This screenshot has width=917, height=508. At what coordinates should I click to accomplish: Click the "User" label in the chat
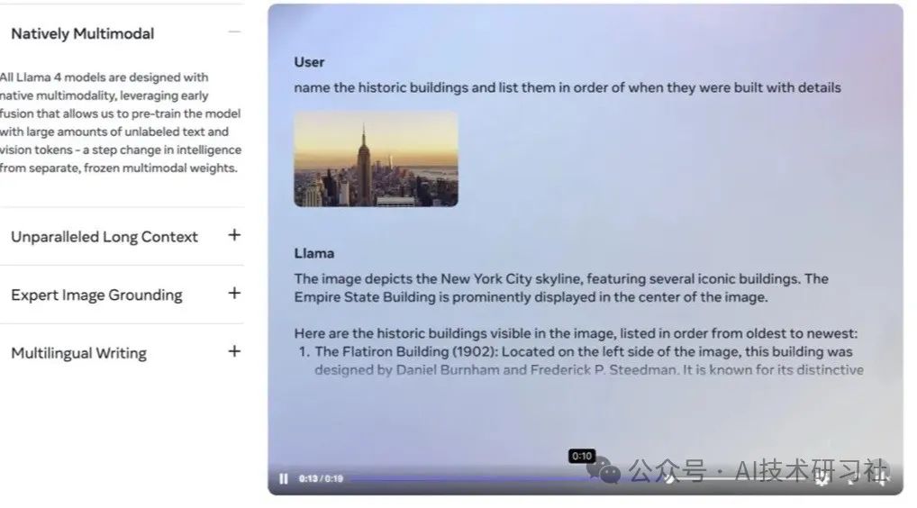coord(309,62)
